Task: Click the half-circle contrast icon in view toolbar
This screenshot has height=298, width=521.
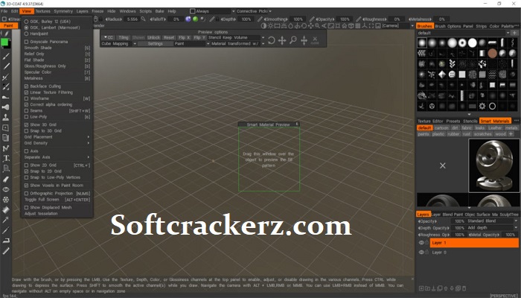Action: tap(263, 25)
